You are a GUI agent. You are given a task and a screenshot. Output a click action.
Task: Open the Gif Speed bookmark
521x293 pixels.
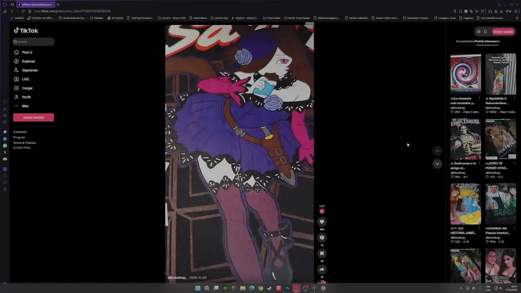(x=115, y=18)
